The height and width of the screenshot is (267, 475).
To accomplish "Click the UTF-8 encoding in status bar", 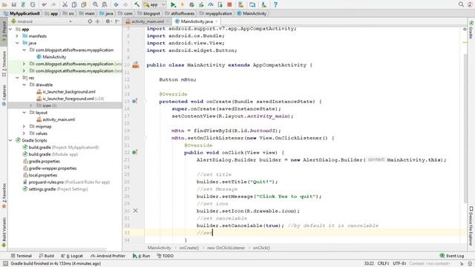I will [x=399, y=263].
